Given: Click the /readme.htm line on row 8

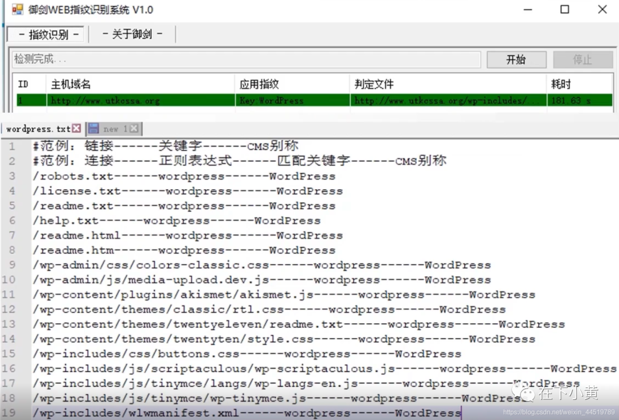Looking at the screenshot, I should coord(184,250).
